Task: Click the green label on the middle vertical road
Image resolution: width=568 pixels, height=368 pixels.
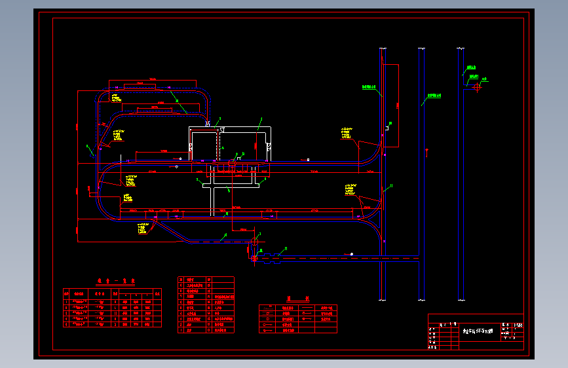Action: tap(434, 96)
